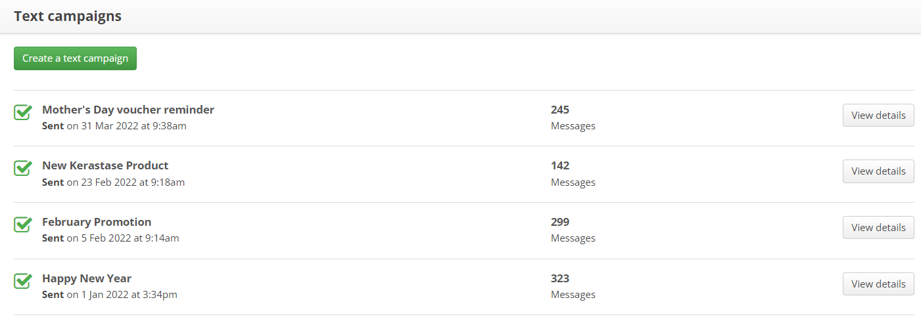Click the green check icon next to Happy New Year
The height and width of the screenshot is (321, 921).
(23, 281)
